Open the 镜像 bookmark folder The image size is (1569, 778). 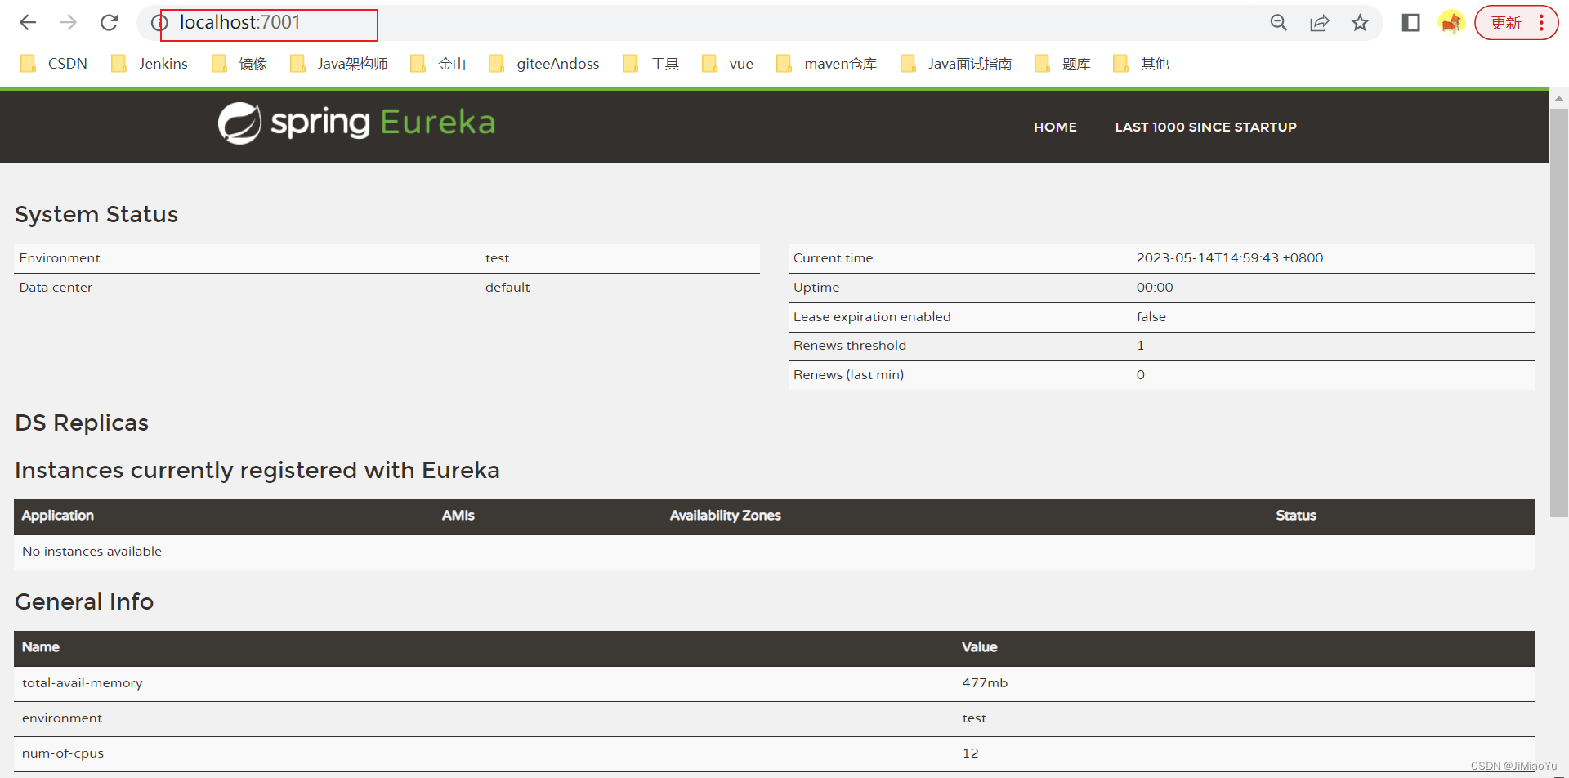click(x=239, y=64)
